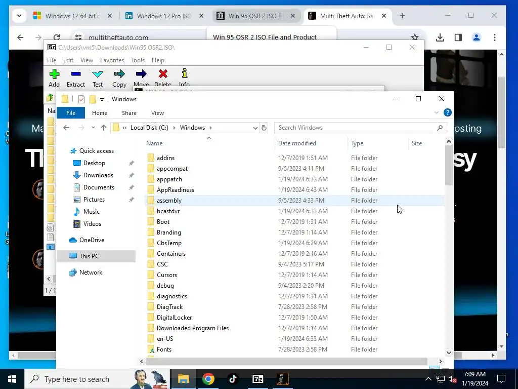Open a new Chrome tab

point(402,16)
